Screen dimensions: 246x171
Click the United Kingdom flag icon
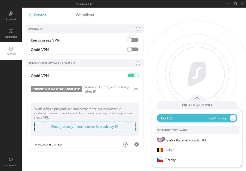tap(160, 140)
